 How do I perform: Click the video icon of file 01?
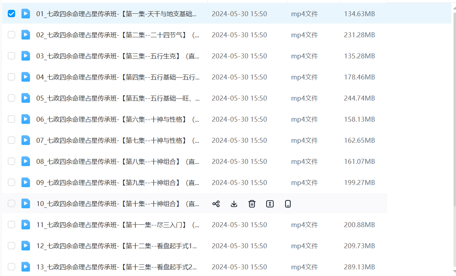tap(26, 14)
